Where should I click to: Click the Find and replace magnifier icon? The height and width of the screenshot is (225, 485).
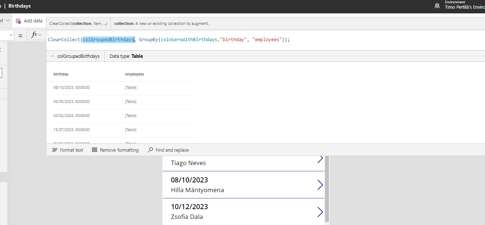(150, 150)
